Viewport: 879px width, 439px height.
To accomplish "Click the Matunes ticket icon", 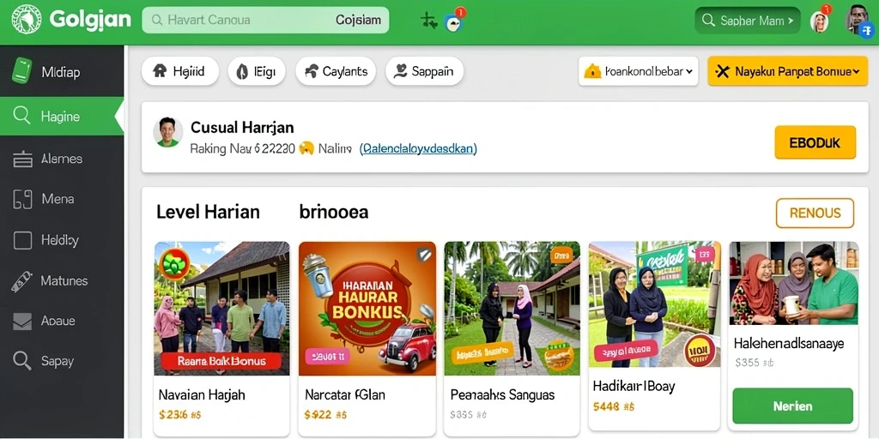I will point(21,281).
